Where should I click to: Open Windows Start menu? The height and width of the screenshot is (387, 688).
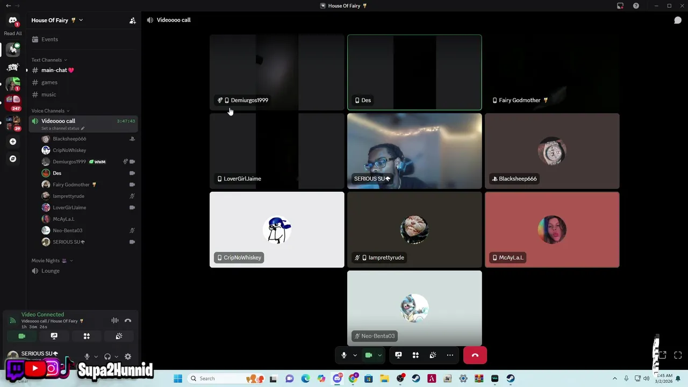click(x=178, y=378)
